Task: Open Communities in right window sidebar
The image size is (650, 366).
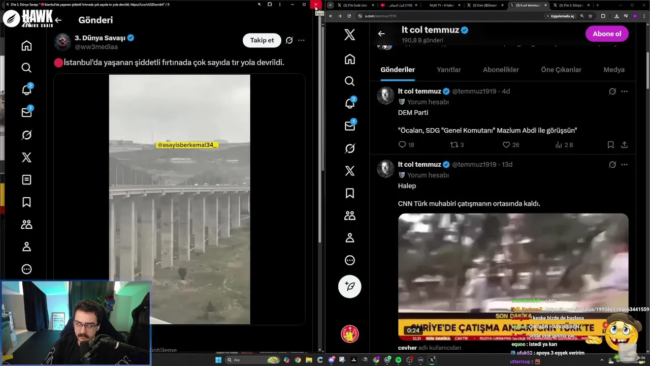Action: 349,216
